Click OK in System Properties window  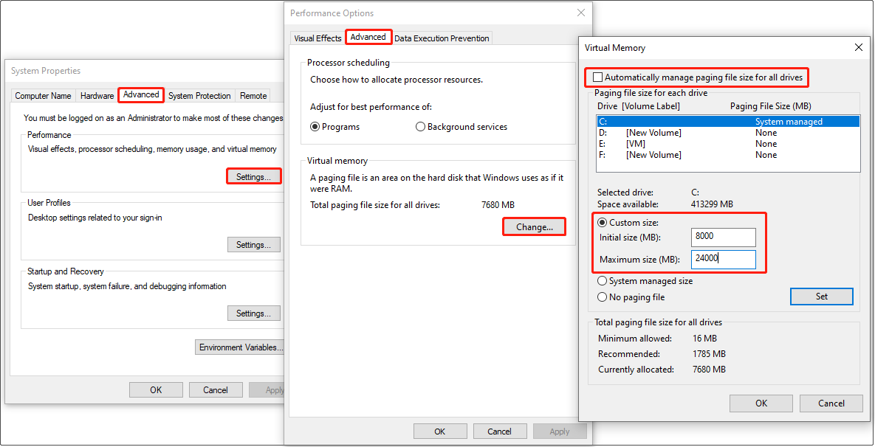tap(156, 390)
